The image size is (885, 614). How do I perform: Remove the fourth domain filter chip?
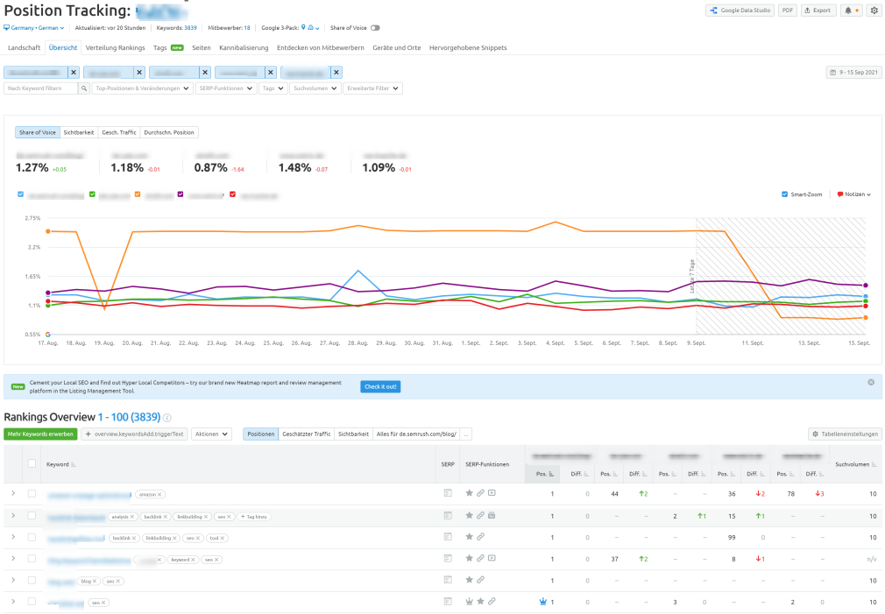(271, 72)
